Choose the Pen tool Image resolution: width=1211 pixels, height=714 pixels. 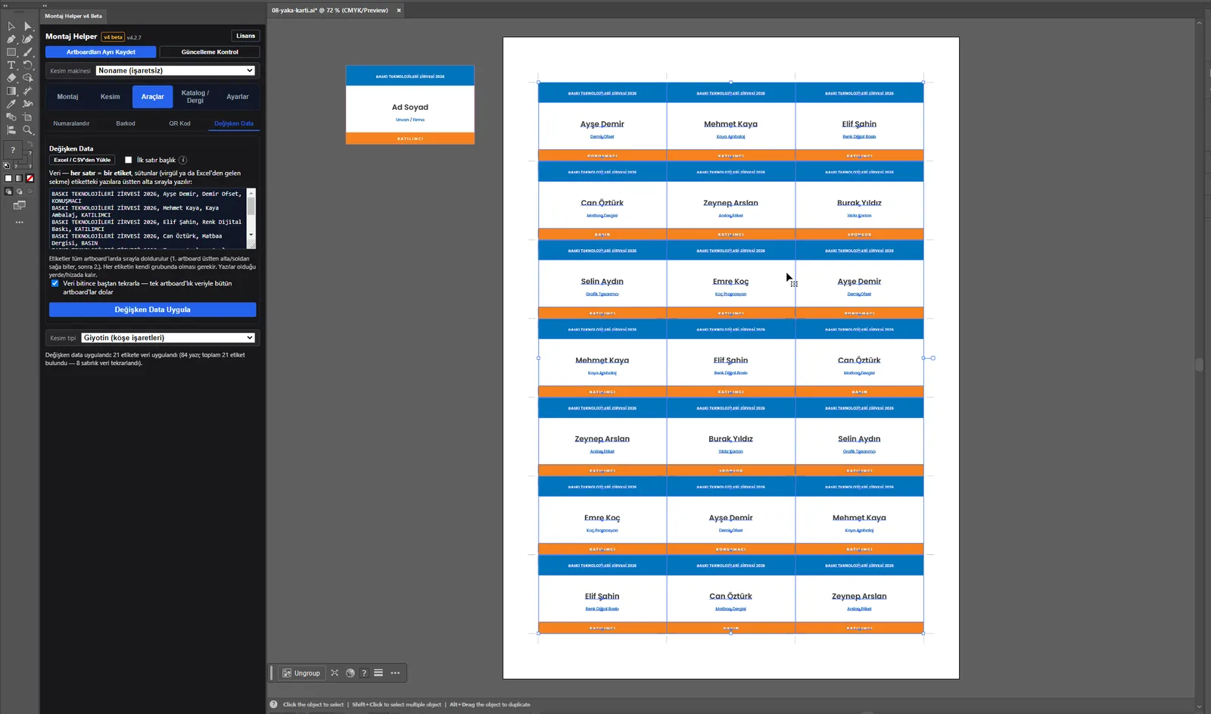tap(11, 39)
